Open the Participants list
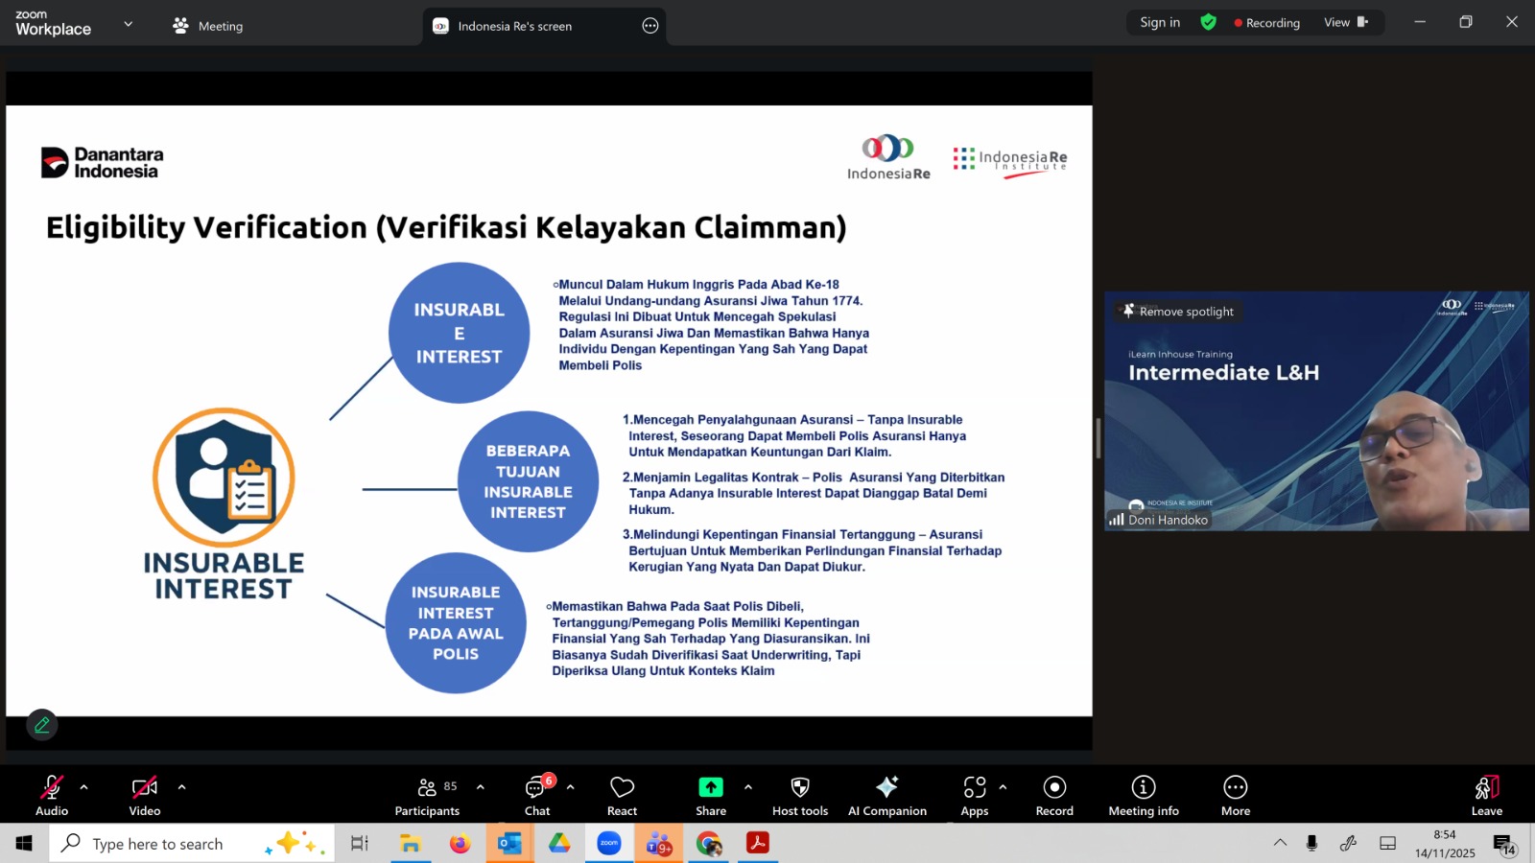The image size is (1535, 863). [x=427, y=795]
